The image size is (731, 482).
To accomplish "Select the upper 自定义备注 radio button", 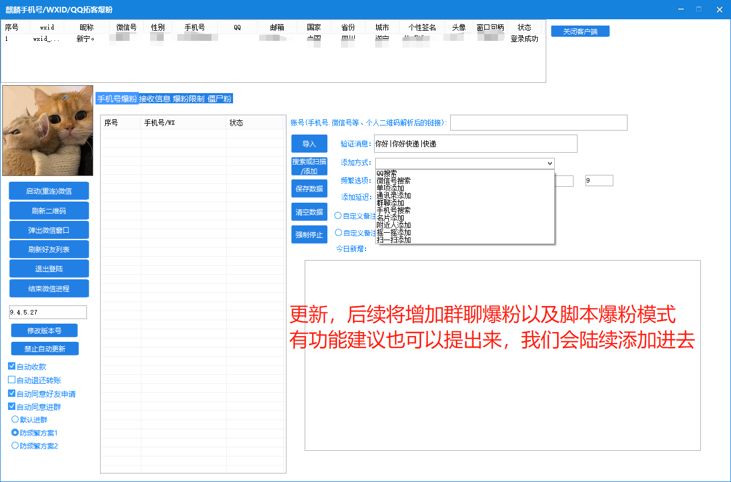I will [x=338, y=216].
